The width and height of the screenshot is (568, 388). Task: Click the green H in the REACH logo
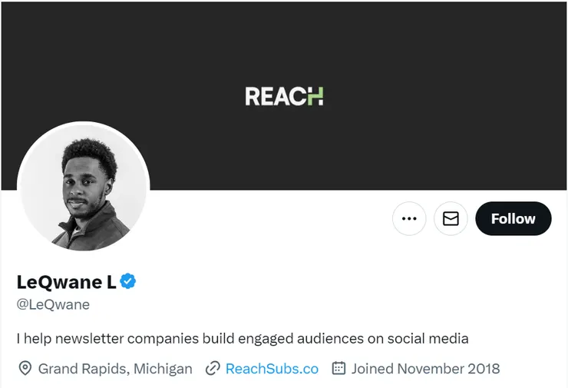[x=315, y=97]
